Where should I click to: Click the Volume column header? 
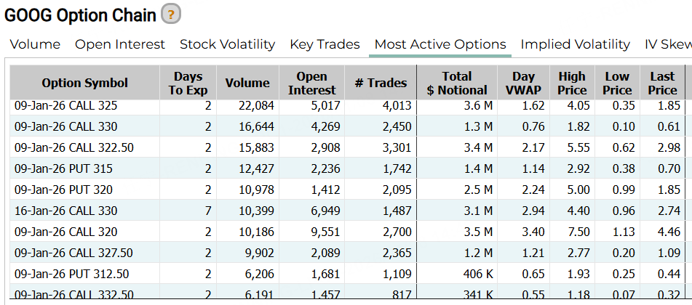tap(247, 83)
